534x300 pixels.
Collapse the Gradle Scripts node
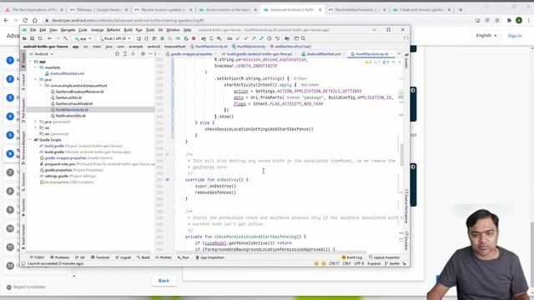point(30,140)
